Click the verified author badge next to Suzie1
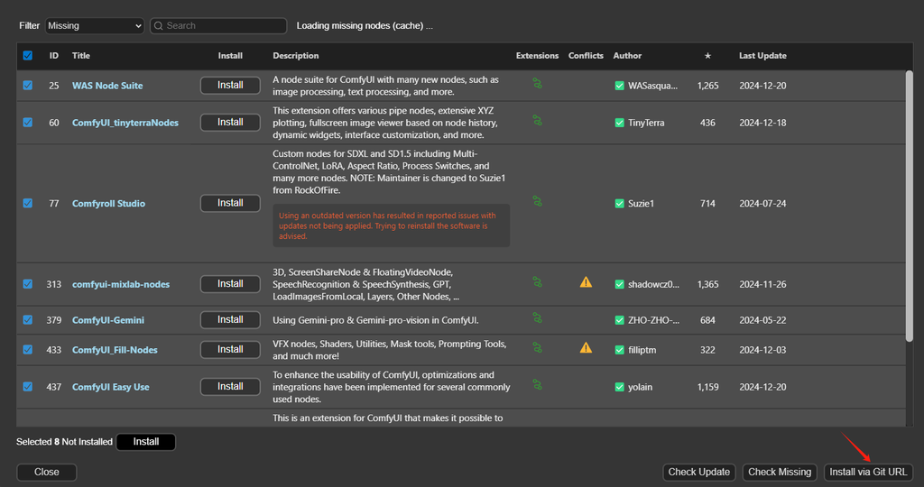This screenshot has height=487, width=924. pyautogui.click(x=619, y=204)
